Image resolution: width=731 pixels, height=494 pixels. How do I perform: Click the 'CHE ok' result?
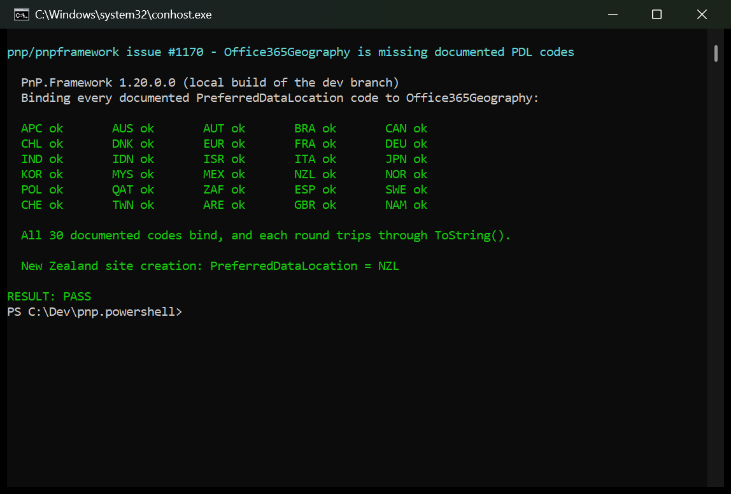(42, 205)
